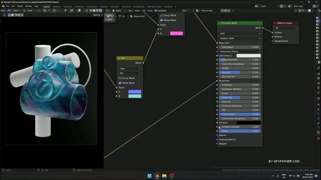Click the Scene name field

pos(269,6)
